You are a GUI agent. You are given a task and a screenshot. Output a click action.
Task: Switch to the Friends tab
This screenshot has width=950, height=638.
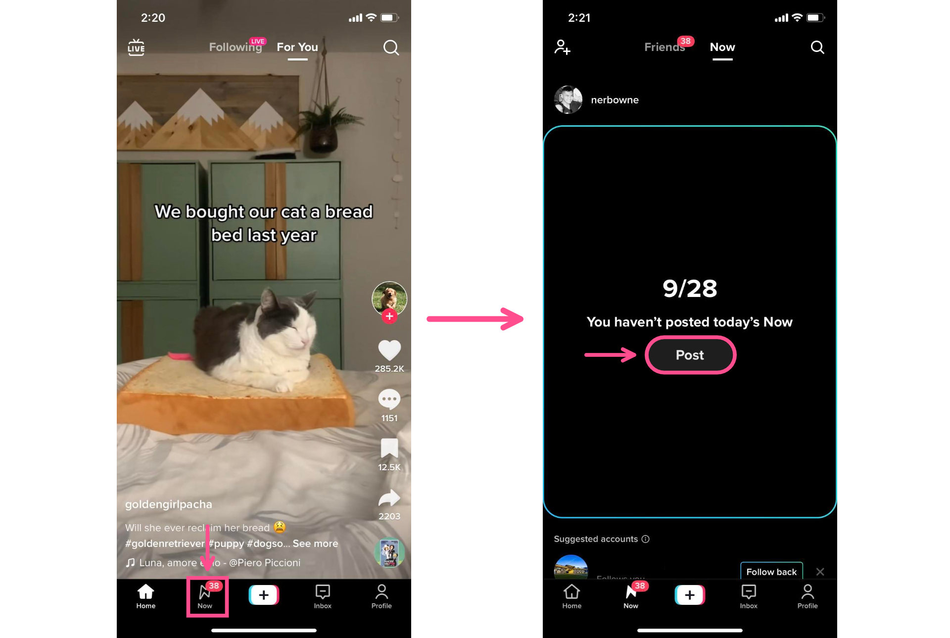(662, 48)
